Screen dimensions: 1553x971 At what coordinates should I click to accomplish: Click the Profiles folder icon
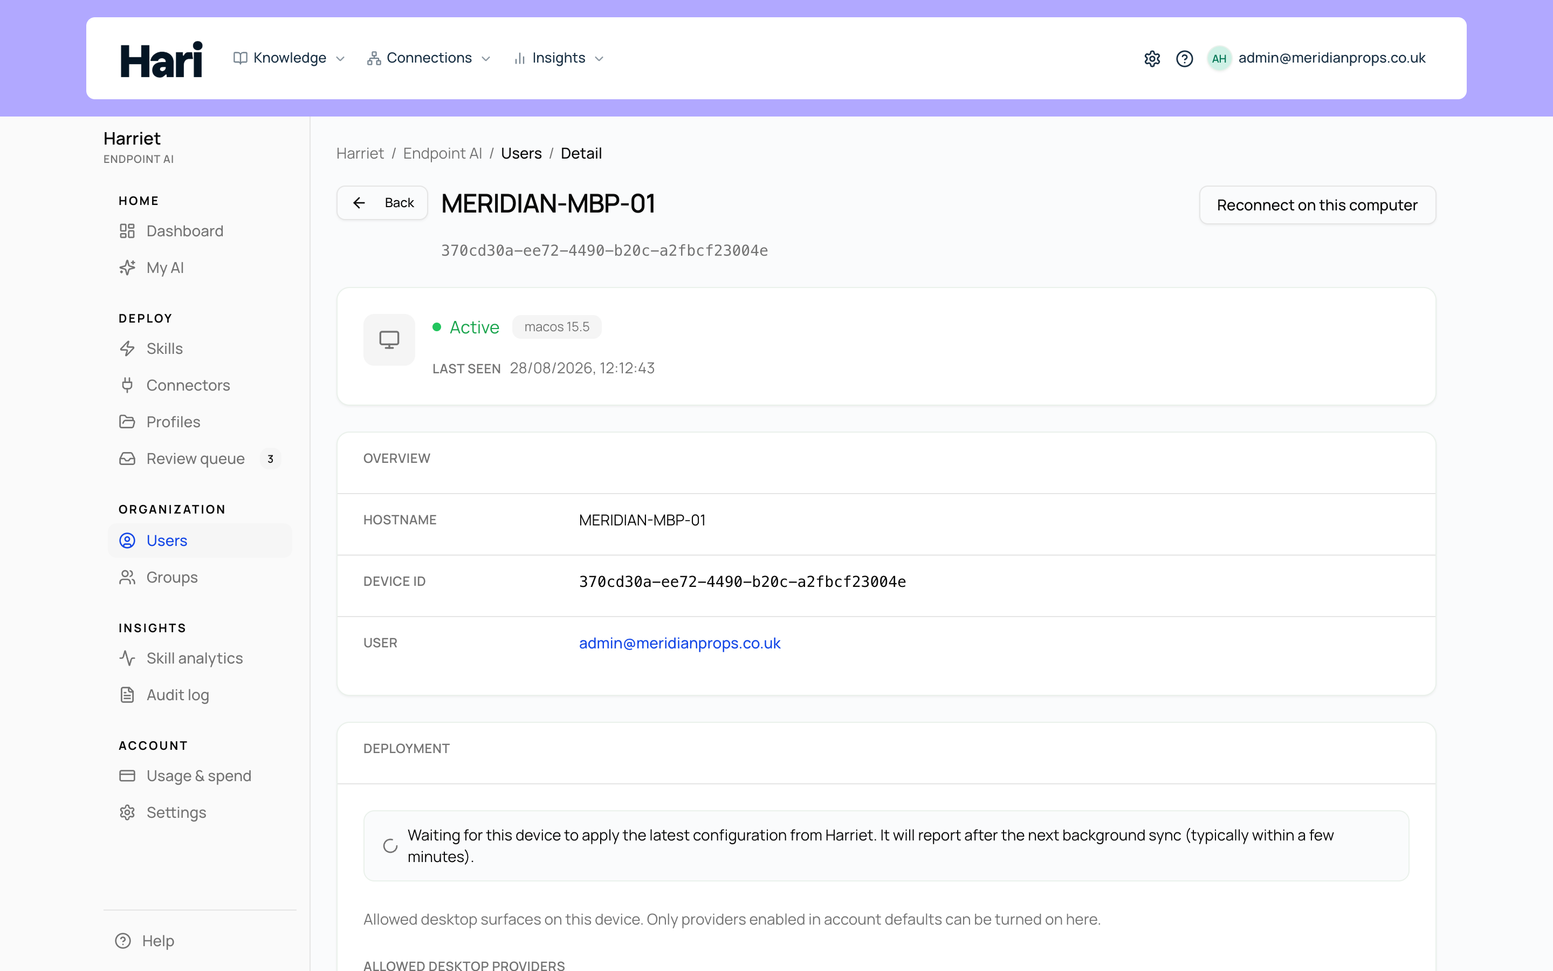point(127,422)
